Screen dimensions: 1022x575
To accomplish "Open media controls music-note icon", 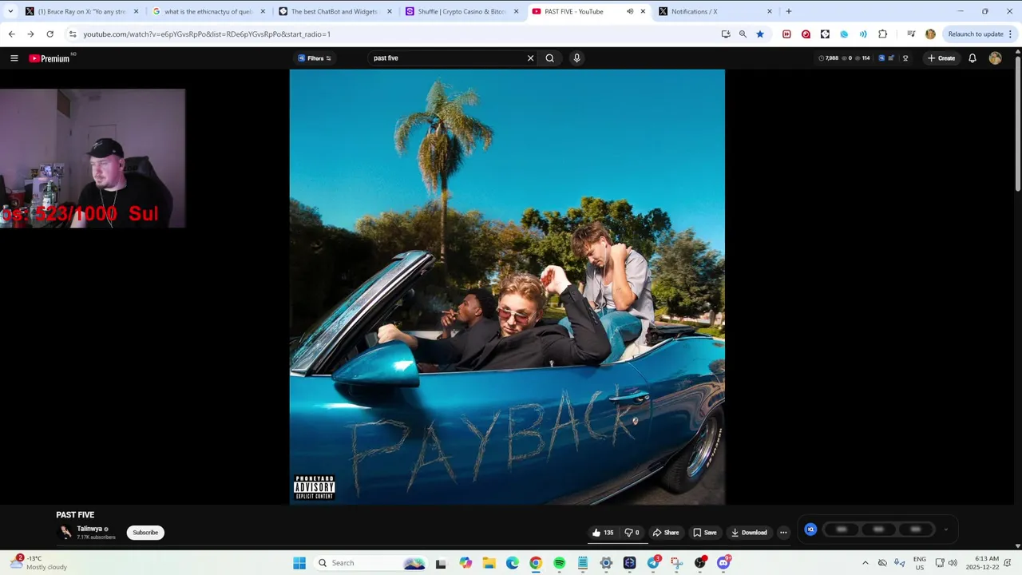I will coord(911,34).
